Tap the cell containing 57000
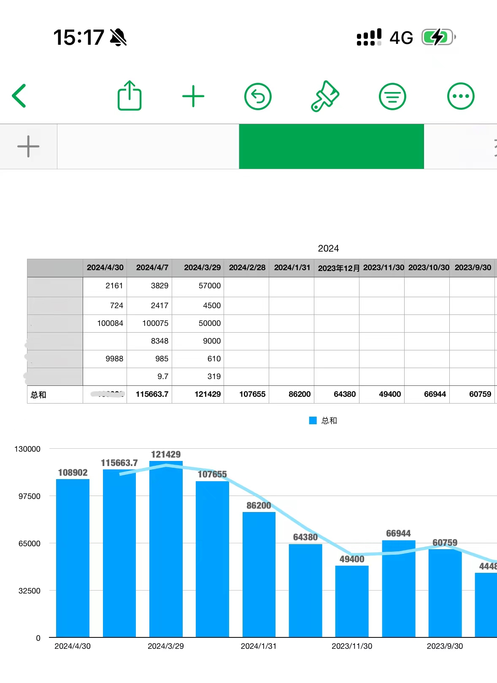 (198, 286)
